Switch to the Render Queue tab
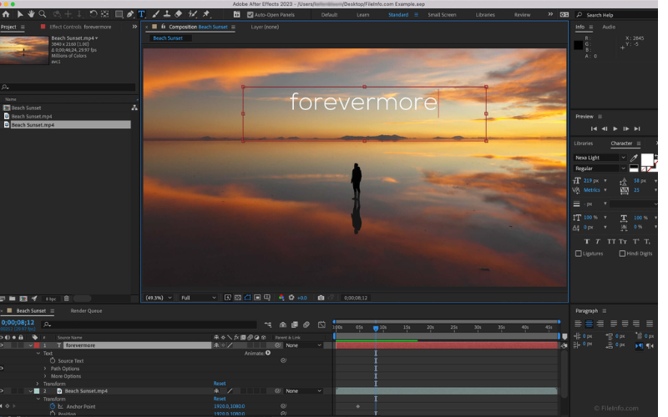 tap(86, 311)
